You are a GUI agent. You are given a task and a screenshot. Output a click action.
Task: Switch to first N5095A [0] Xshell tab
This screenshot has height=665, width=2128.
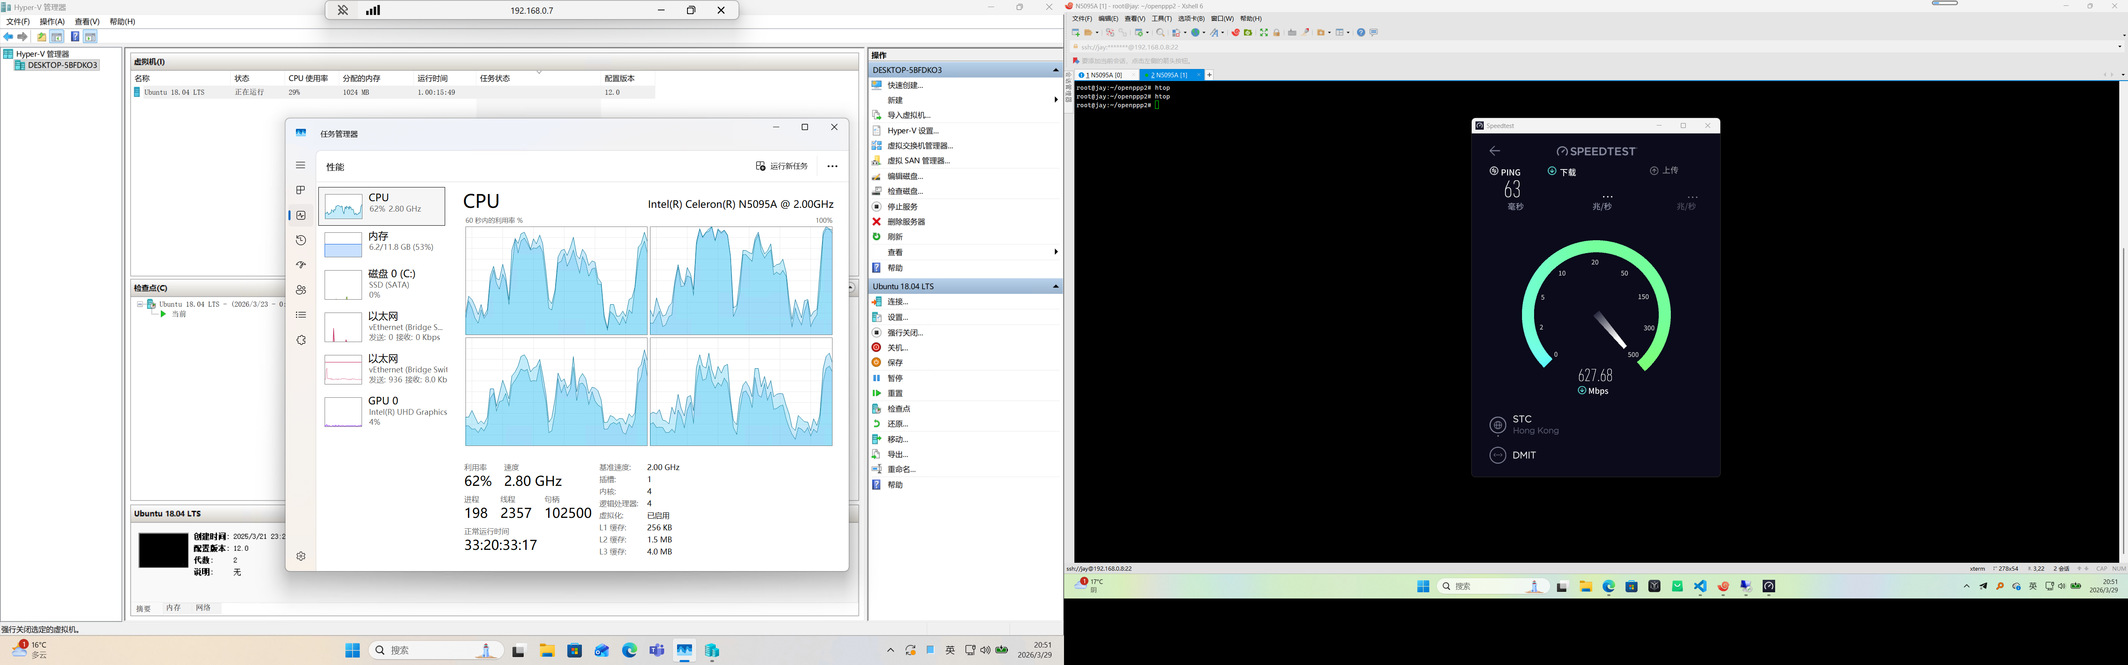[x=1103, y=75]
